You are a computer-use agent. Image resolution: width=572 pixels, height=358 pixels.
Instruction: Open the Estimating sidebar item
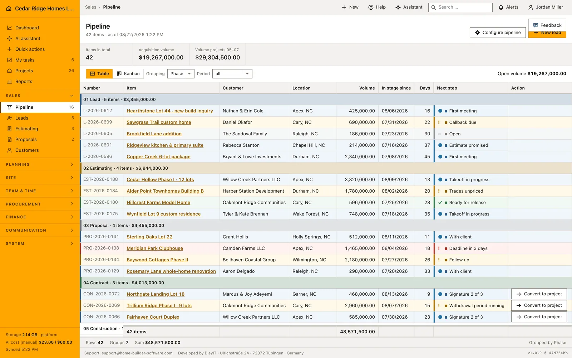[x=40, y=129]
